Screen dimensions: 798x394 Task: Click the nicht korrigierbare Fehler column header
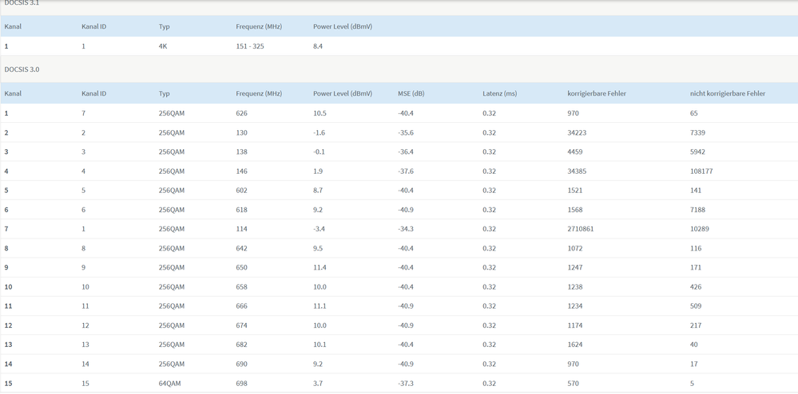pos(727,93)
